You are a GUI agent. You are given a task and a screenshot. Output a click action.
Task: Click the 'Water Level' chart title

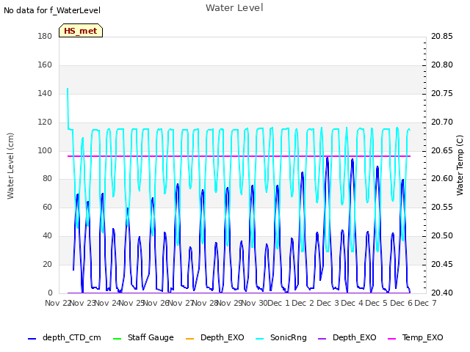pos(234,8)
